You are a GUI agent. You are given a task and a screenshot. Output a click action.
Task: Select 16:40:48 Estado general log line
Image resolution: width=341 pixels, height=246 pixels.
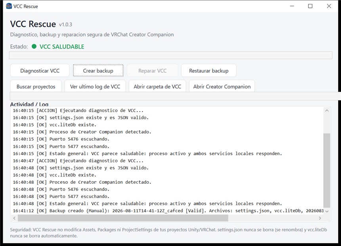[147, 204]
